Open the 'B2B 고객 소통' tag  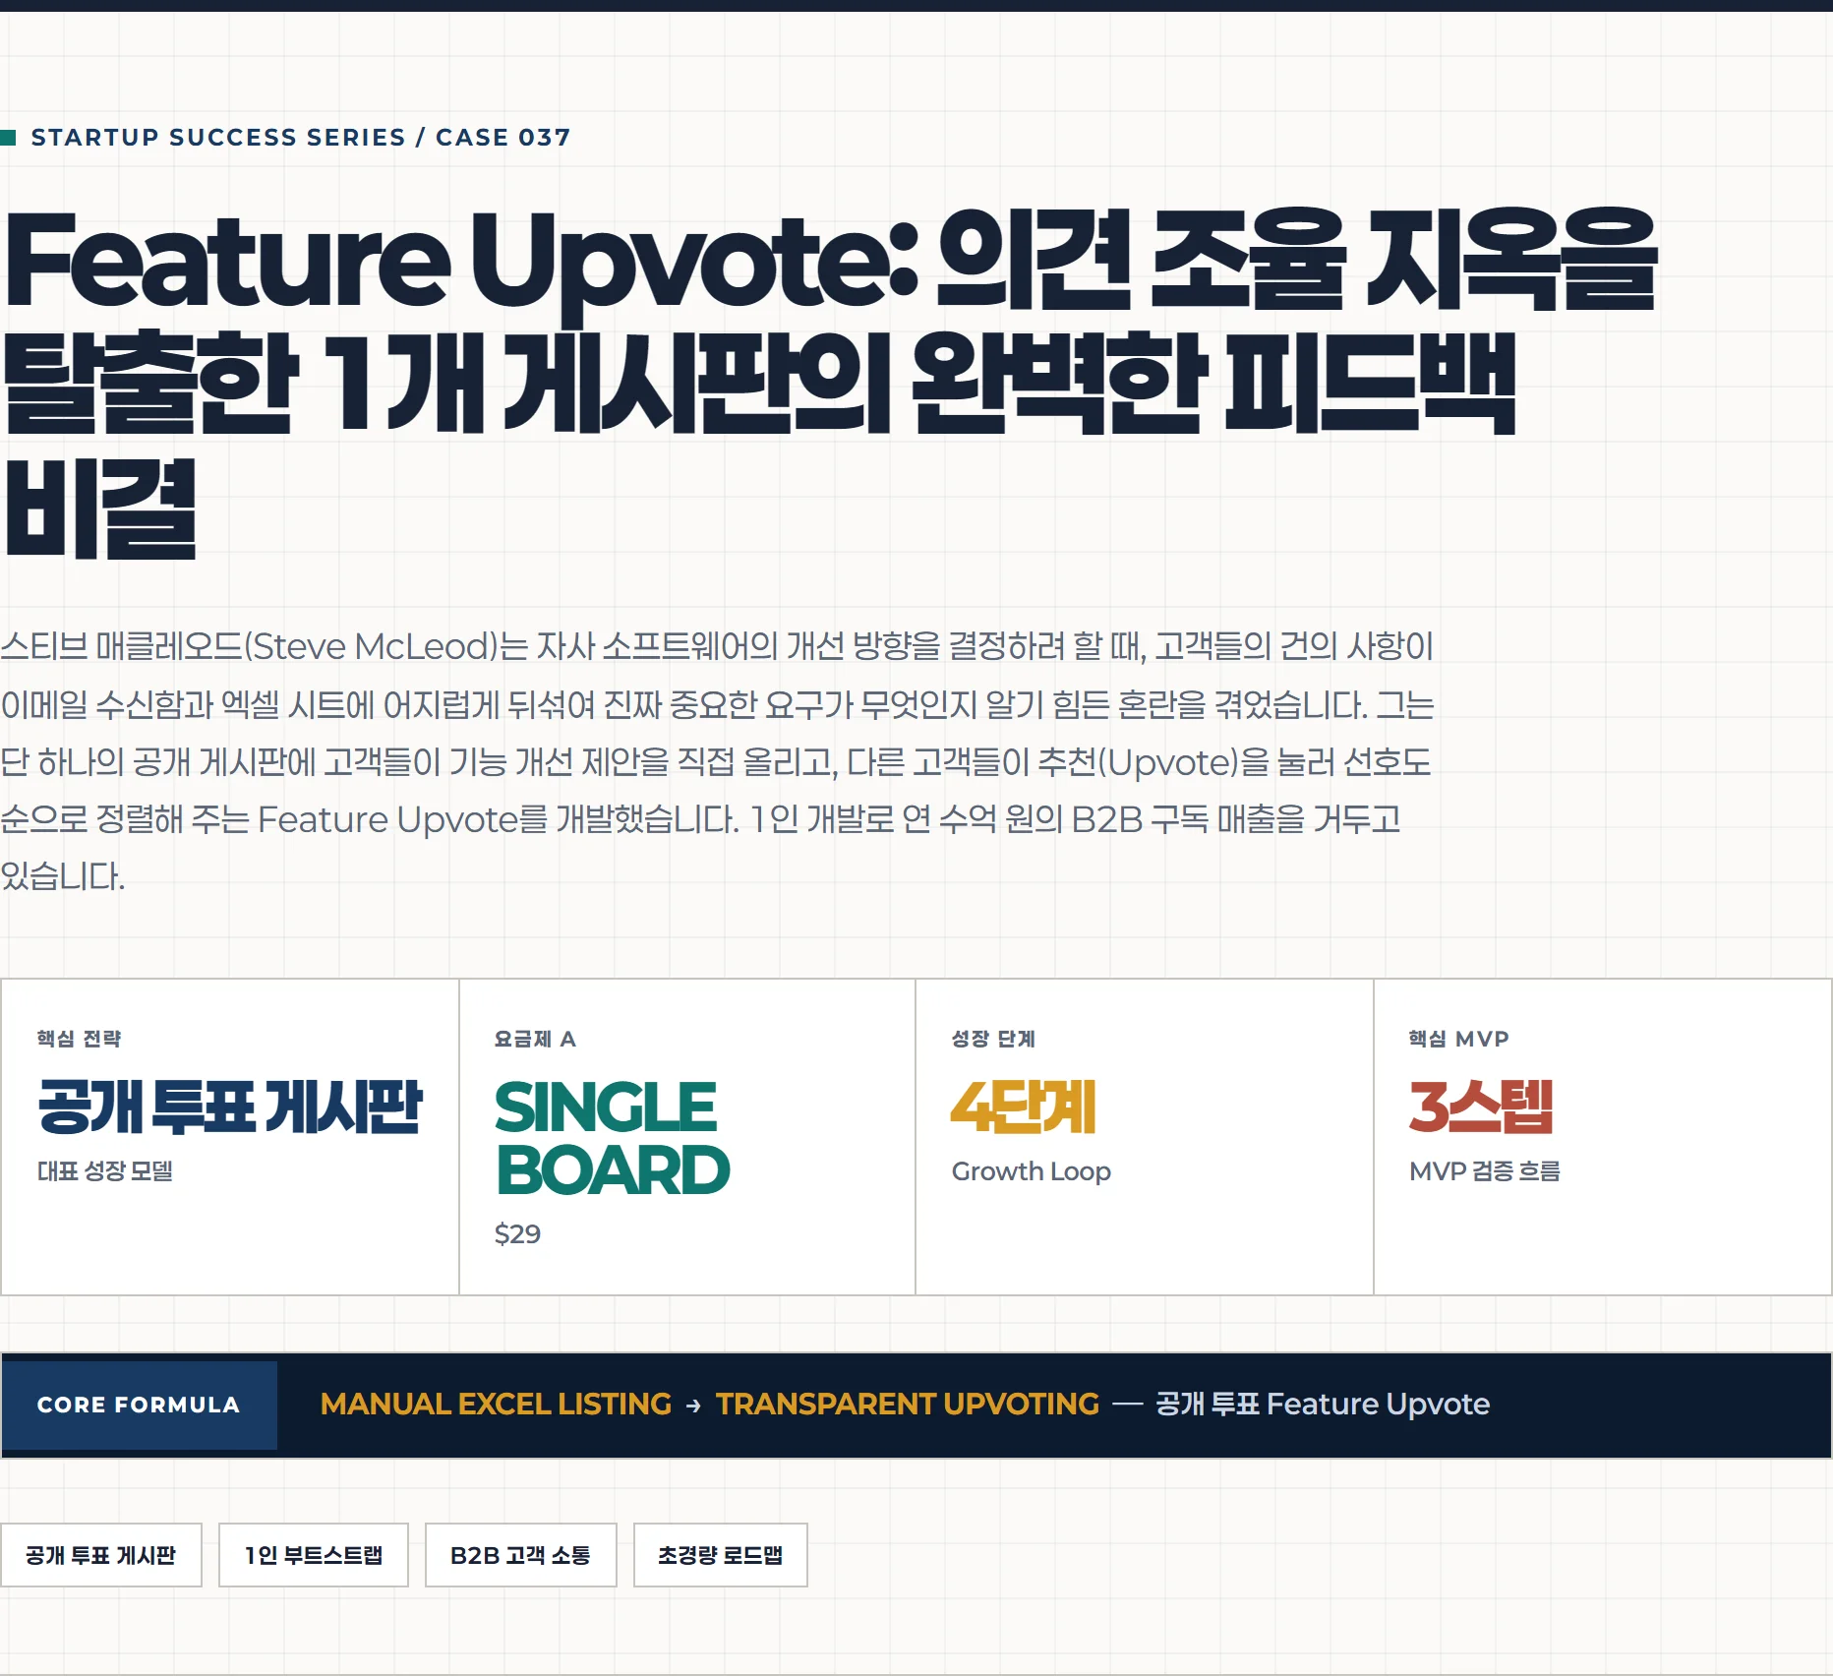point(521,1555)
